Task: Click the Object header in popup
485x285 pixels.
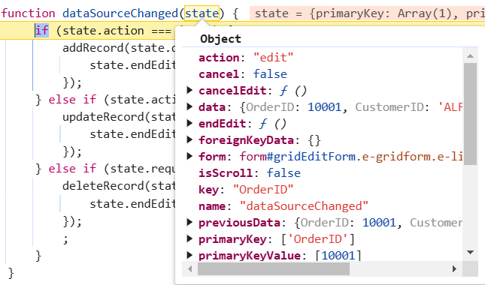Action: (220, 39)
